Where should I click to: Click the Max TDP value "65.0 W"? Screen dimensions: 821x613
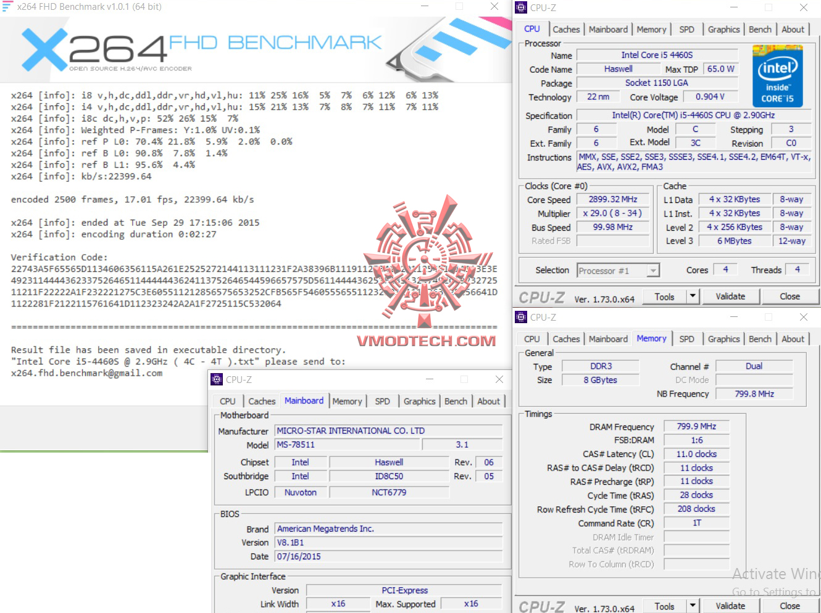point(720,69)
